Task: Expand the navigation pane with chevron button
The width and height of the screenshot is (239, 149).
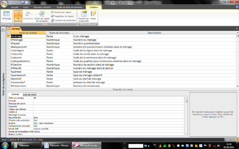Action: pos(3,29)
